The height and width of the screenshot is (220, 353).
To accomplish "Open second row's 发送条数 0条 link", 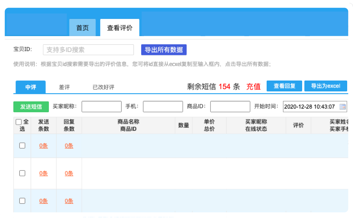I will (x=44, y=174).
